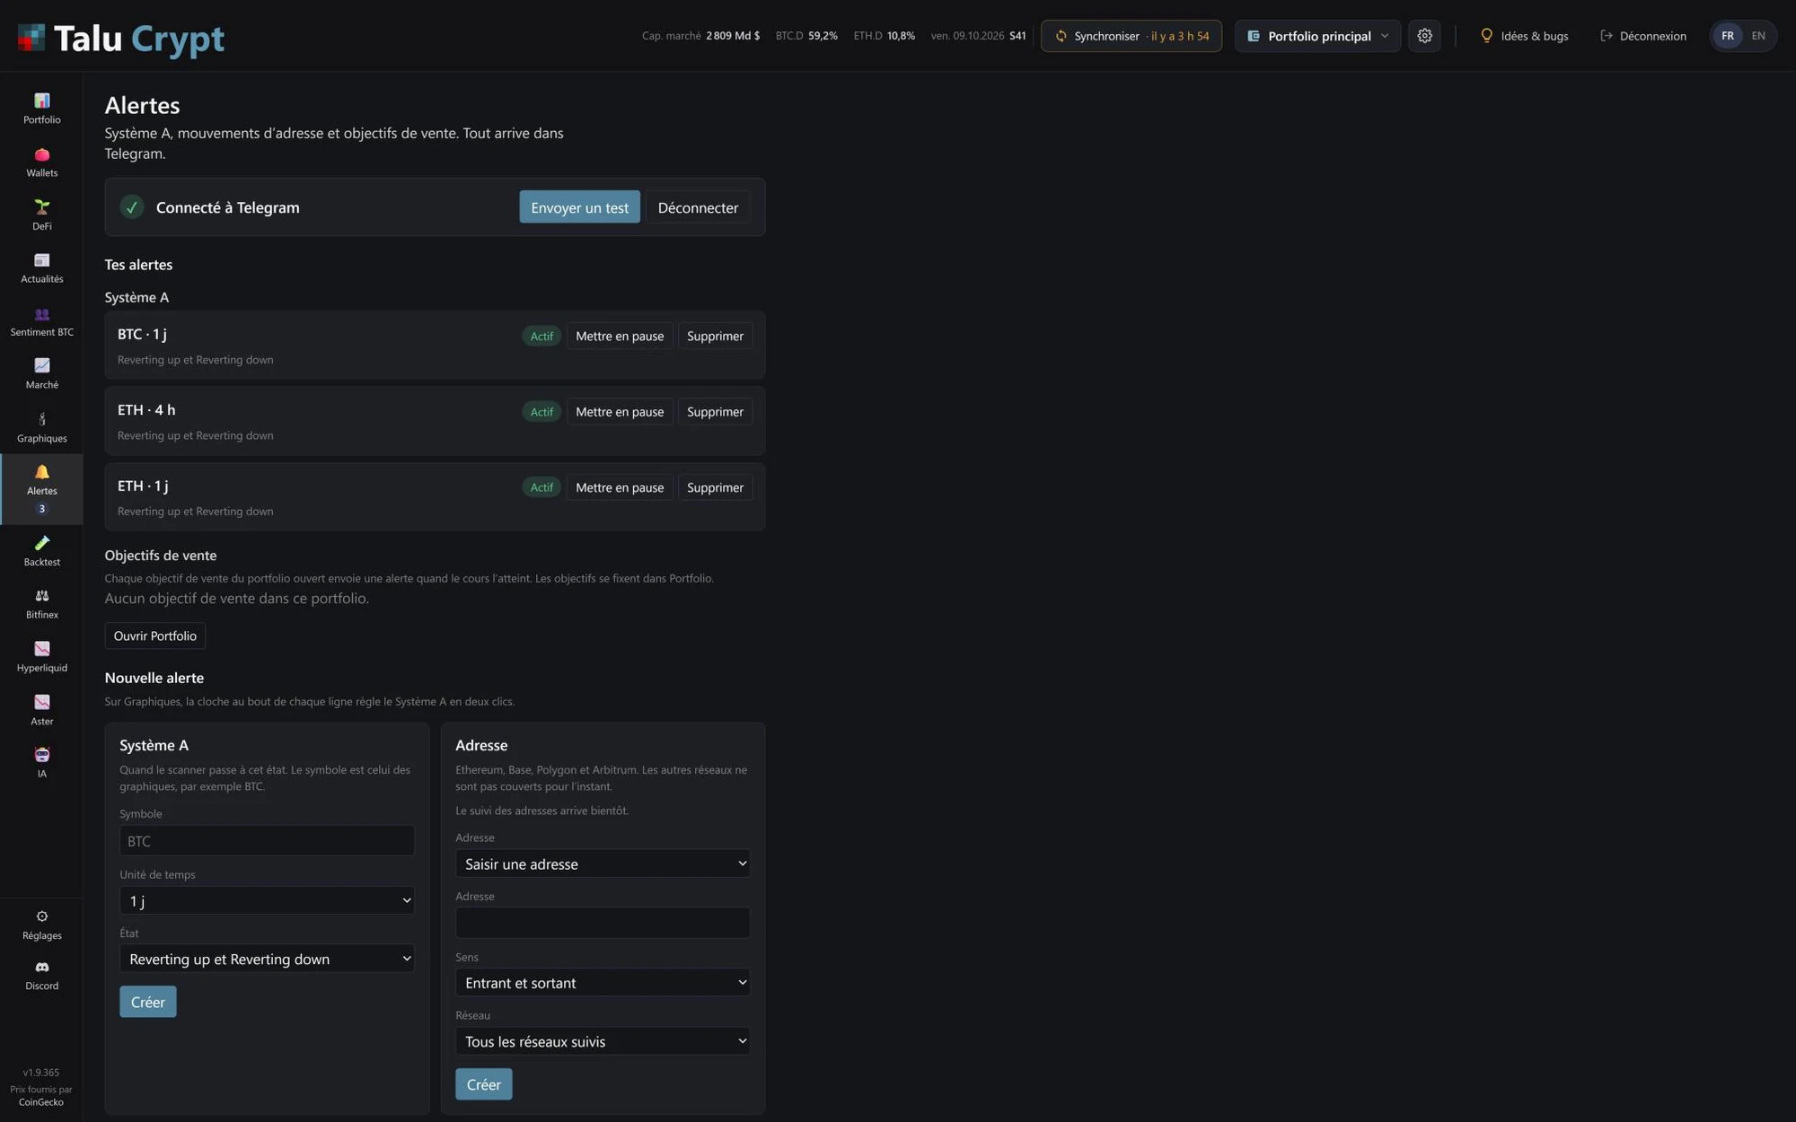
Task: Click the top bar settings gear
Action: pyautogui.click(x=1424, y=36)
